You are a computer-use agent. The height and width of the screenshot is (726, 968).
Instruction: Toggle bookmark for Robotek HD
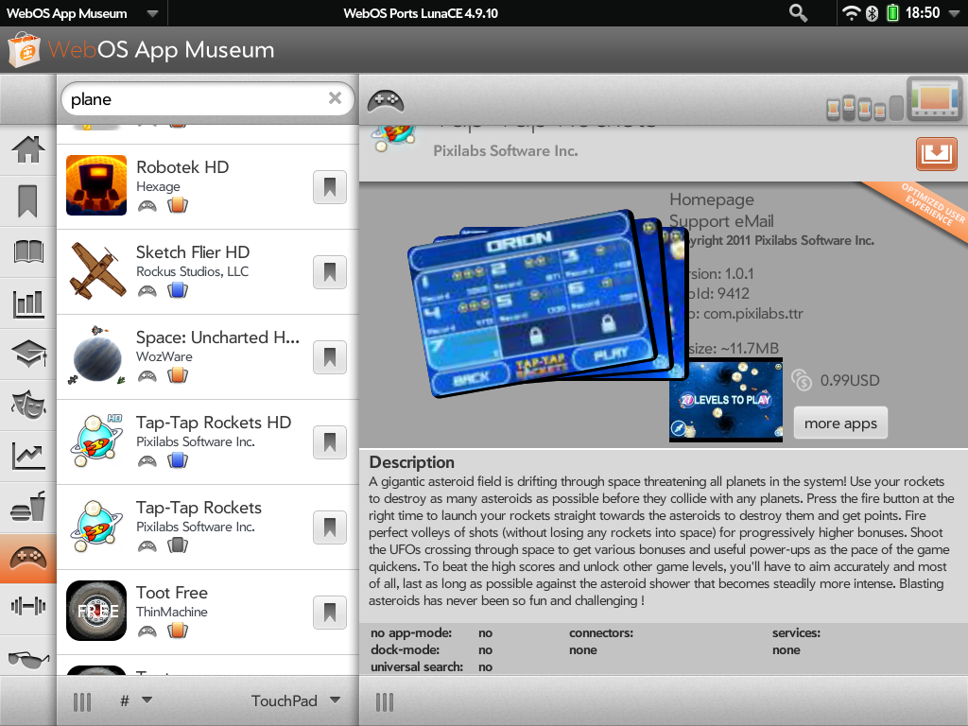coord(329,188)
